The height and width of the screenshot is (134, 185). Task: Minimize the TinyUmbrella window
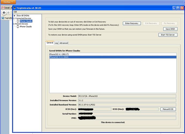(174, 8)
